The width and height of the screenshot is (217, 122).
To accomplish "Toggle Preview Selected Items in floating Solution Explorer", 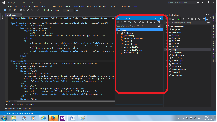I will [x=158, y=22].
